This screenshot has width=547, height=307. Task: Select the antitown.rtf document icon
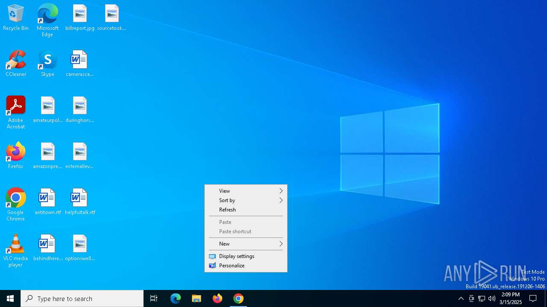click(x=47, y=202)
